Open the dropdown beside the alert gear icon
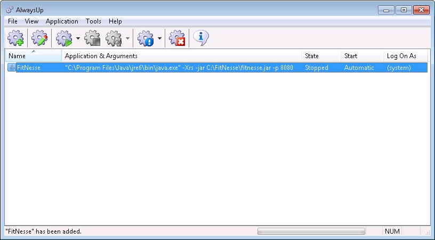This screenshot has width=435, height=240. [x=159, y=38]
